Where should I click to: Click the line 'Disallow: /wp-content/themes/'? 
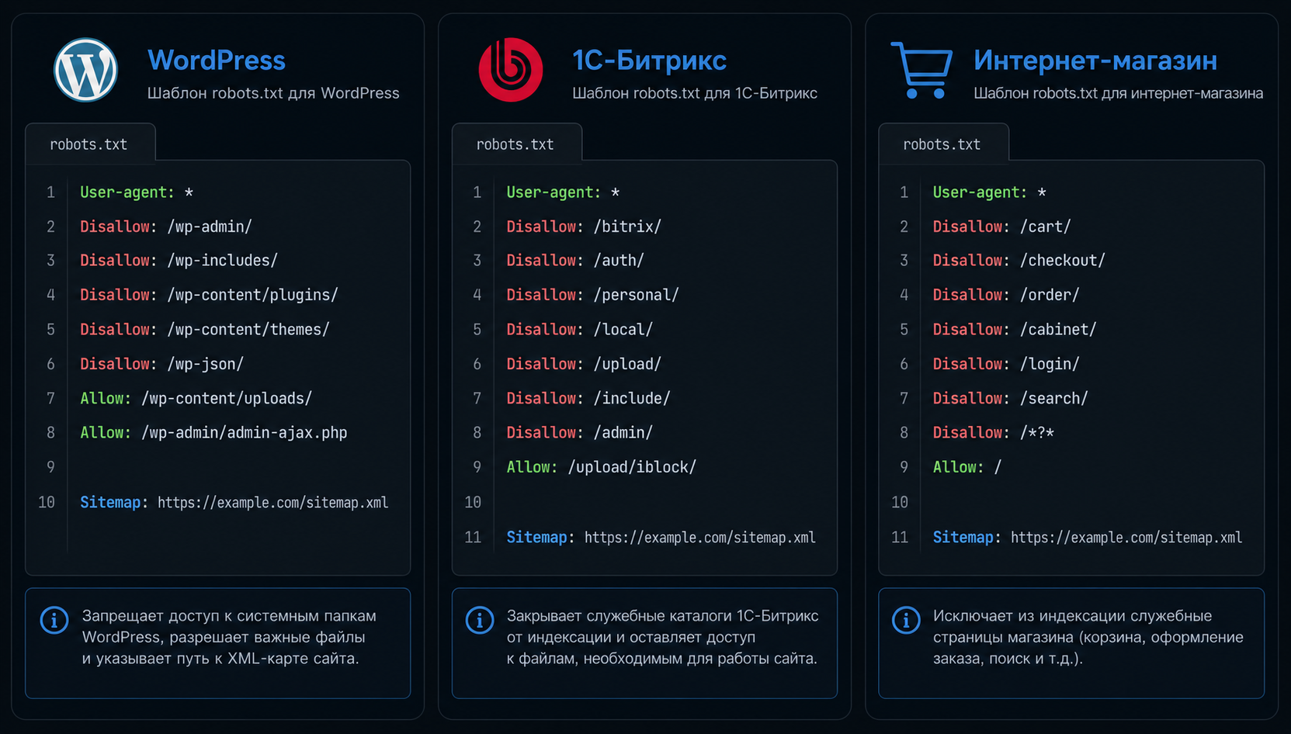pos(205,330)
